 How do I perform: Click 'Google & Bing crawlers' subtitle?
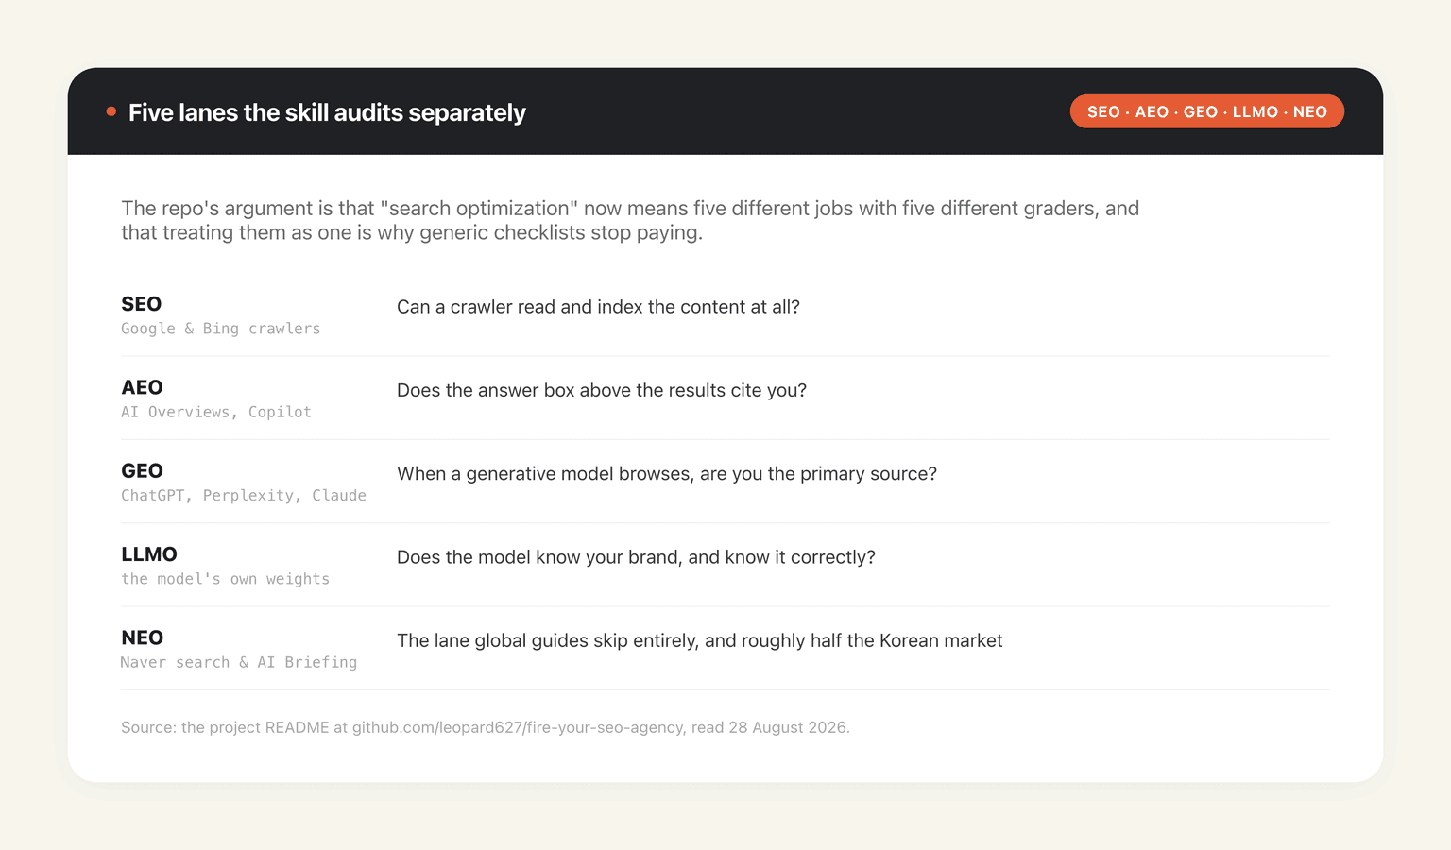point(220,329)
